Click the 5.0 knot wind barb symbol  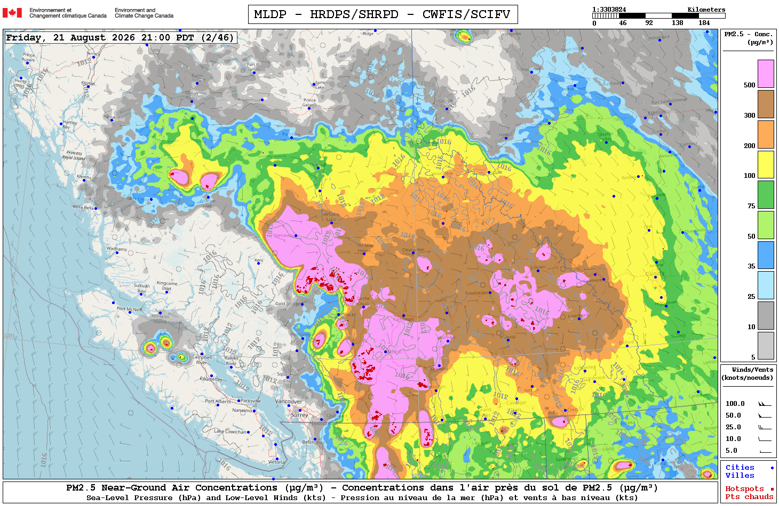[x=765, y=451]
